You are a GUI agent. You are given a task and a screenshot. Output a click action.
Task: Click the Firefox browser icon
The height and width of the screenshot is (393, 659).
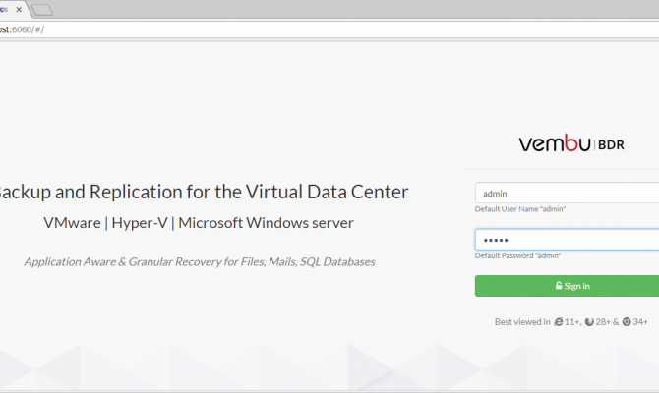click(589, 321)
